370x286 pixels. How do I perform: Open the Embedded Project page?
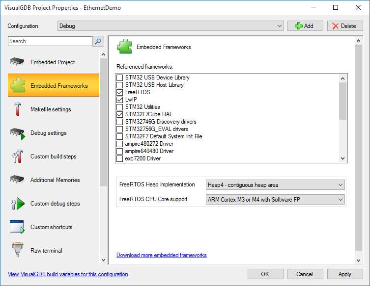54,62
